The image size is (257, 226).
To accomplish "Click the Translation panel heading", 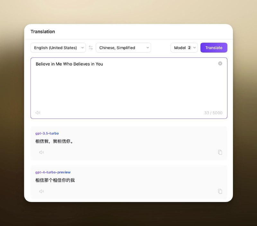I will pos(43,31).
